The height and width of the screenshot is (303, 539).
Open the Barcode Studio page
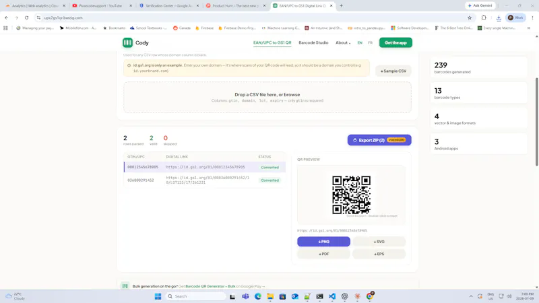pyautogui.click(x=313, y=42)
